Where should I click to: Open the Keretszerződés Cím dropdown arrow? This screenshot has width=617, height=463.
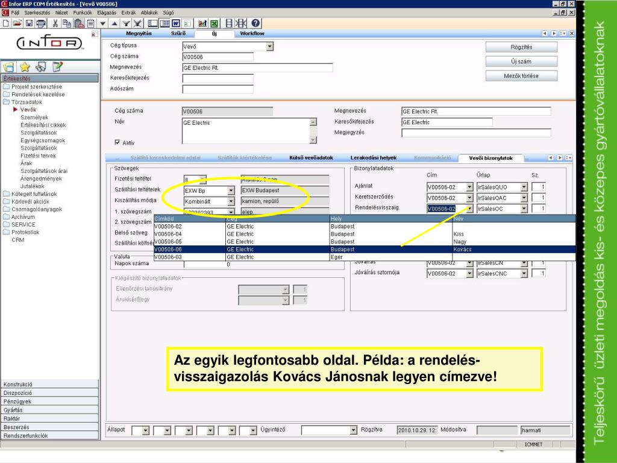click(x=469, y=198)
